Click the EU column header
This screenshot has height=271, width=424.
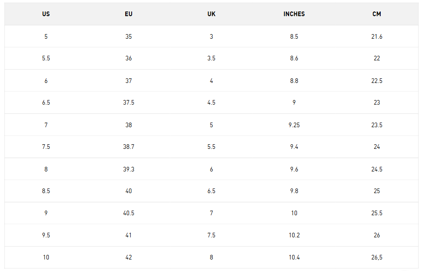pos(128,14)
